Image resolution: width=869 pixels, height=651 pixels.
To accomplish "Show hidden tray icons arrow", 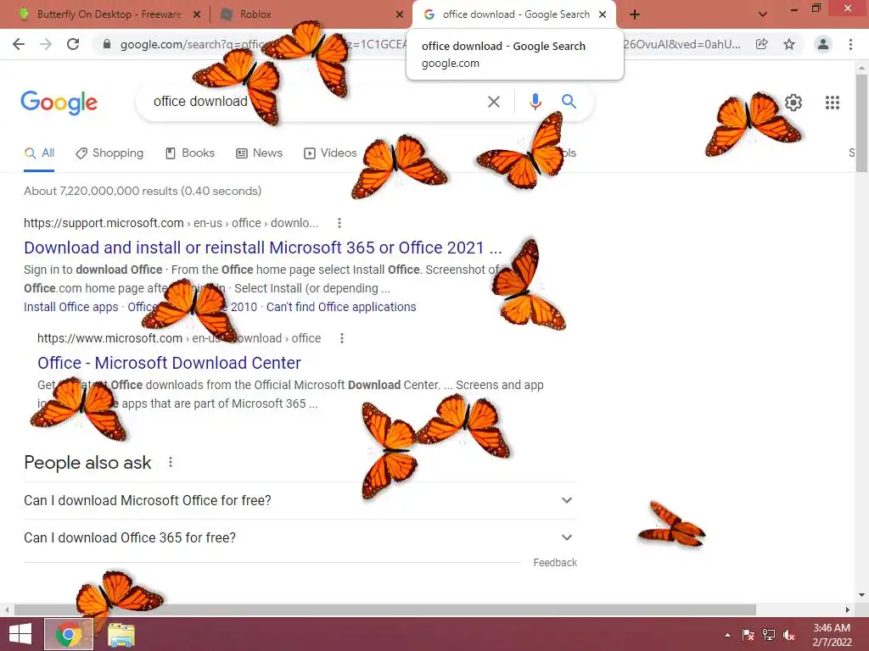I will pos(727,635).
